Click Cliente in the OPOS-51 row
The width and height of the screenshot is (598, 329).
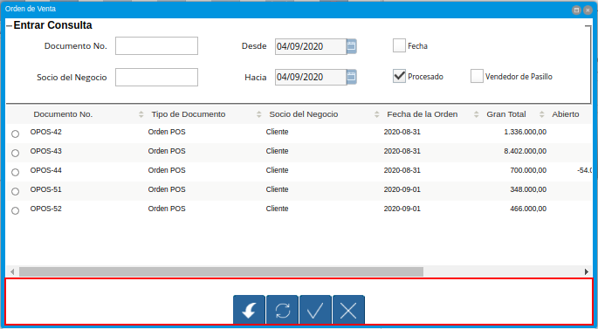(x=278, y=189)
